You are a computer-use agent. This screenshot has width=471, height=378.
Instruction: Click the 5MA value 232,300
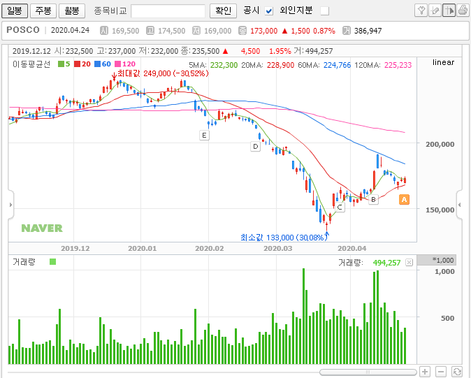224,65
